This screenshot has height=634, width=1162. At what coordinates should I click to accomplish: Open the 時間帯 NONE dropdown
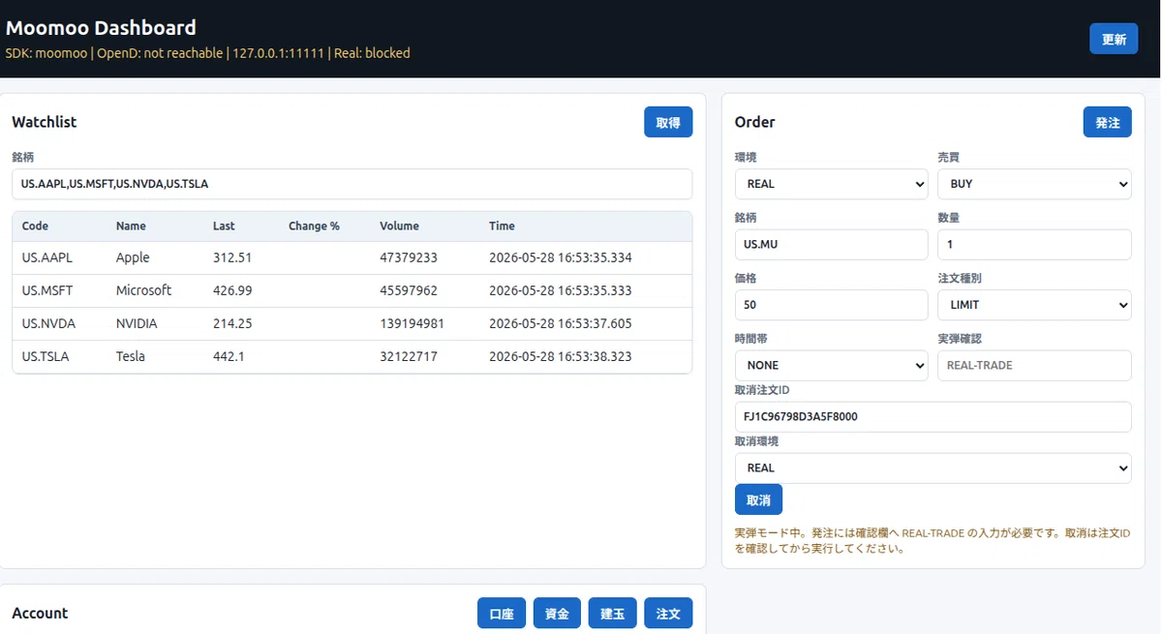click(x=832, y=365)
